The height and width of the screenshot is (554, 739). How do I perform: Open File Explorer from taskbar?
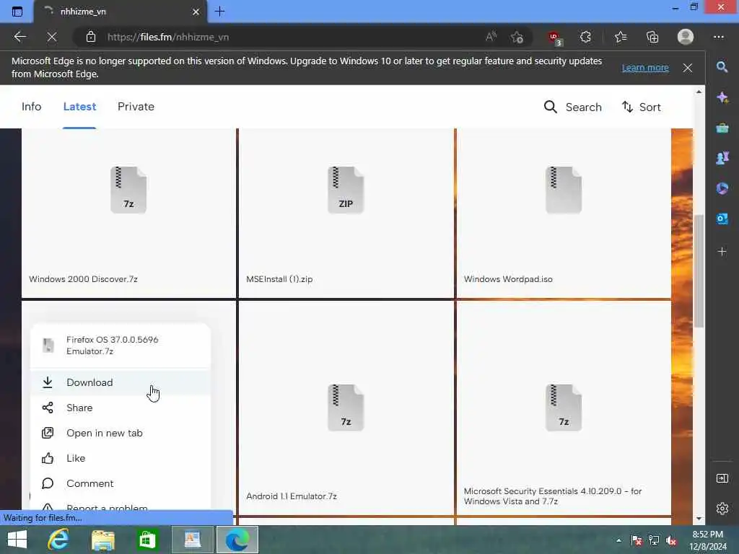coord(102,540)
